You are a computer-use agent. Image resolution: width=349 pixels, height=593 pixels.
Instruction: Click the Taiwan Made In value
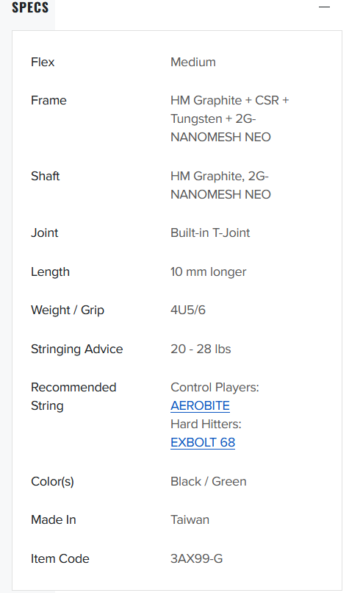pyautogui.click(x=190, y=519)
